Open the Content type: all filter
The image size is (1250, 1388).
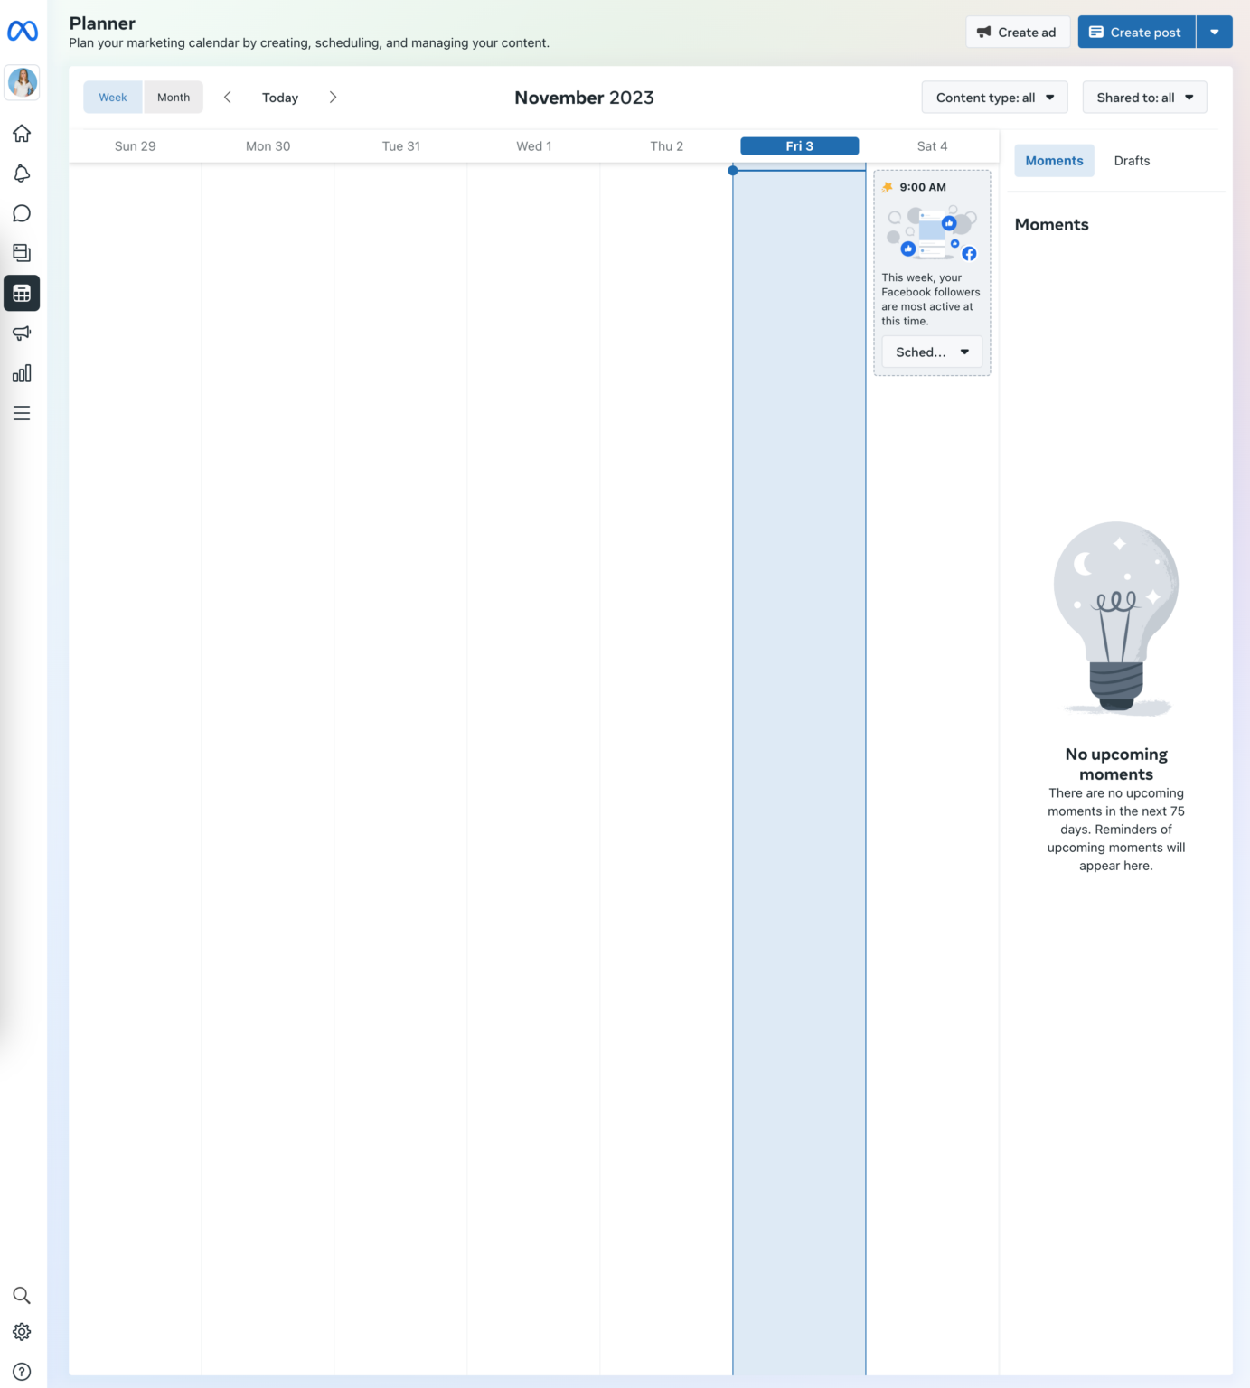point(993,97)
